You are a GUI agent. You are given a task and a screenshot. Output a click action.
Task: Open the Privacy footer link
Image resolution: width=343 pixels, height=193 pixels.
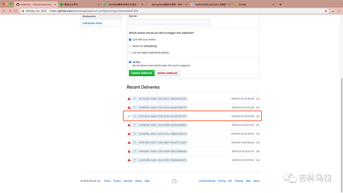tap(117, 181)
